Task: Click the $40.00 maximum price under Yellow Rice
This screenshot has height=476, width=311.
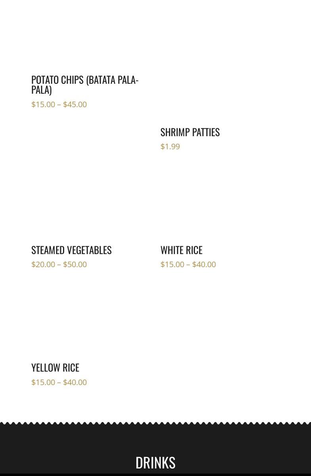Action: coord(75,382)
